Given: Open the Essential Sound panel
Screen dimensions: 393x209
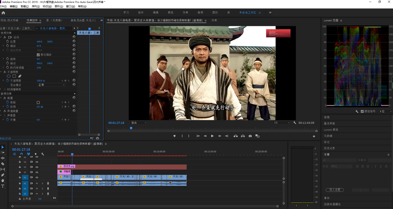Looking at the screenshot, I should [329, 123].
